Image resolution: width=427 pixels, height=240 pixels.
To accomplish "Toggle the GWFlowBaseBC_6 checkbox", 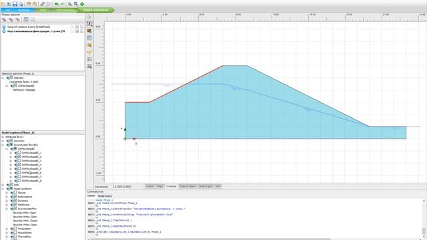I will tap(19, 173).
